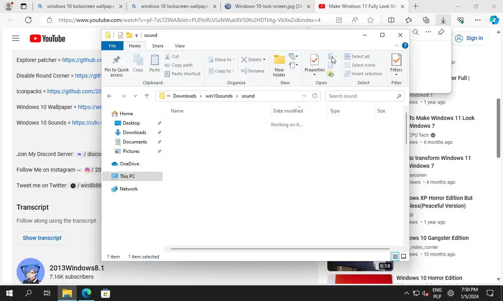
Task: Click the Explorer Back navigation arrow
Action: pyautogui.click(x=110, y=96)
